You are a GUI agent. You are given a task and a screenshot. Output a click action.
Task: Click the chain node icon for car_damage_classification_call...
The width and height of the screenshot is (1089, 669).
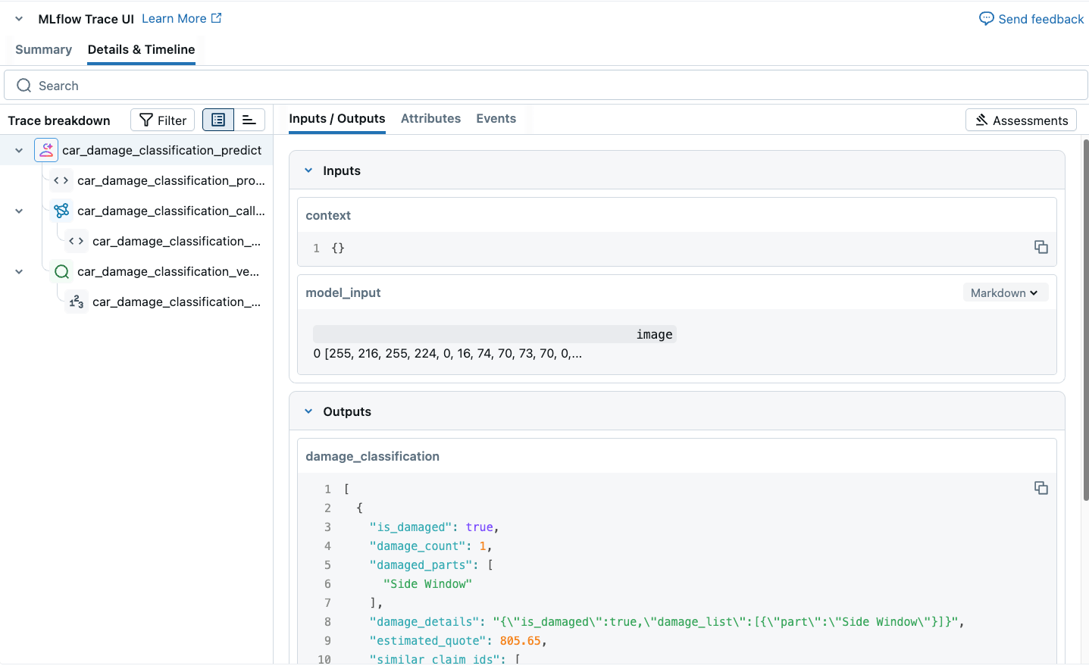coord(61,211)
